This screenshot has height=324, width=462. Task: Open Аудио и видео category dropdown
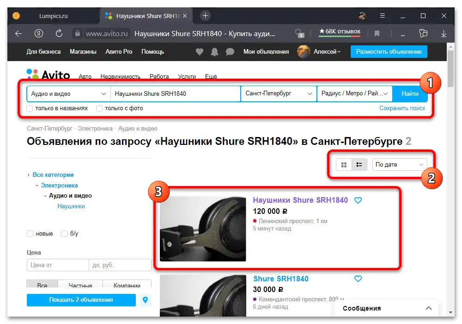pos(68,93)
